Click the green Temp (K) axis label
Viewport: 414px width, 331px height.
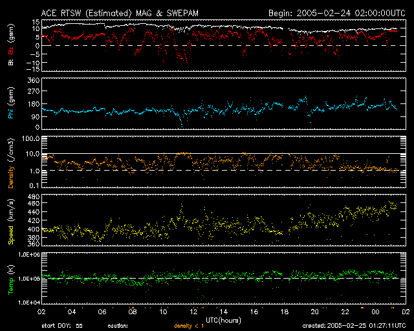click(11, 279)
